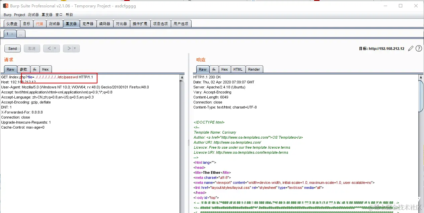This screenshot has height=213, width=424.
Task: Maximize the Burp Suite window
Action: tap(401, 6)
